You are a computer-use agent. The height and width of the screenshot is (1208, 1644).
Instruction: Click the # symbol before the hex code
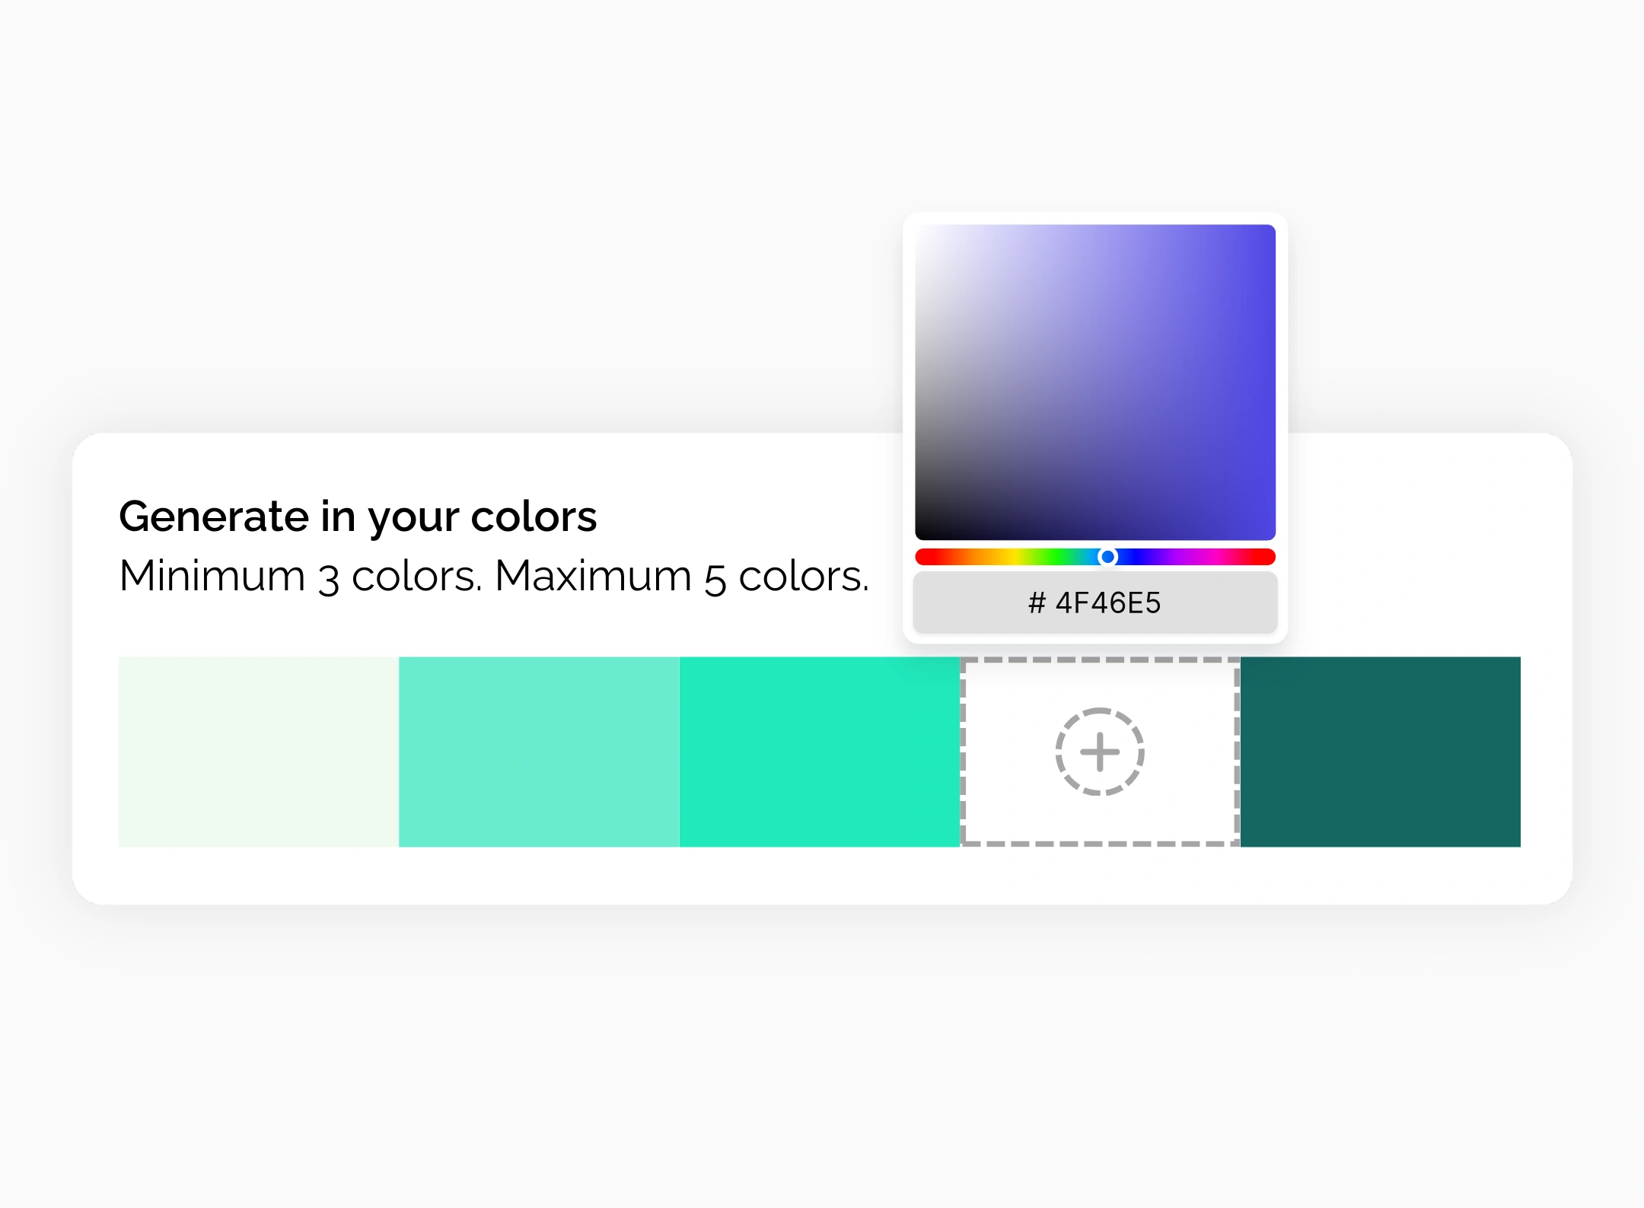1037,603
